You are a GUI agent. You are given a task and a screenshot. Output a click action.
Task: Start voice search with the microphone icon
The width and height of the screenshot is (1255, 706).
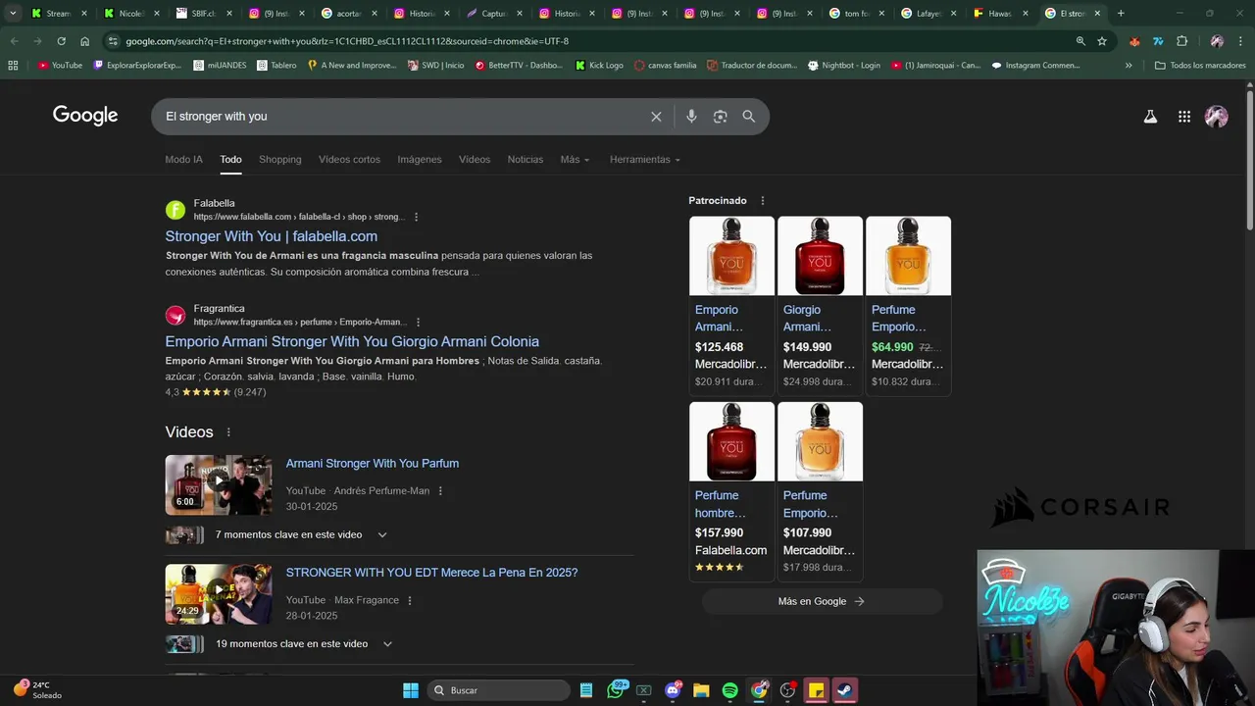coord(691,117)
